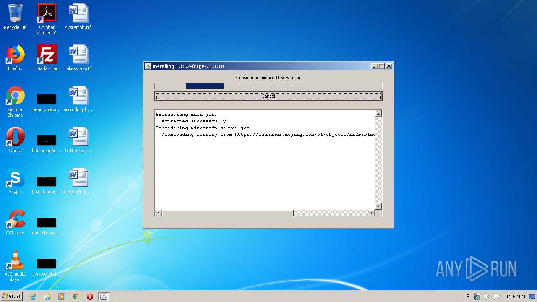The height and width of the screenshot is (302, 537).
Task: Click the log scroll-down arrow
Action: coord(378,206)
